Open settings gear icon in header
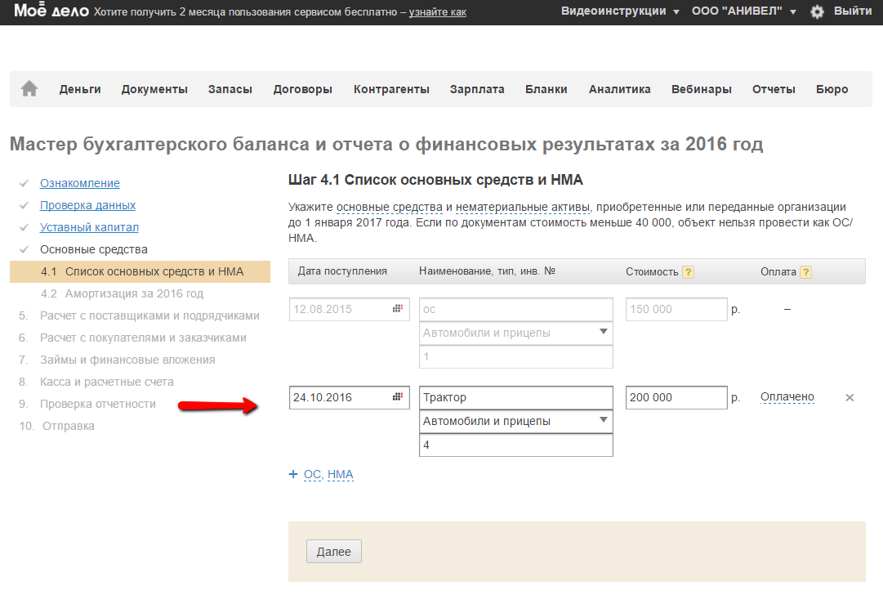This screenshot has height=613, width=883. [x=817, y=12]
